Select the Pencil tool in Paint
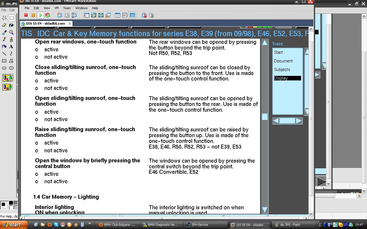This screenshot has width=367, height=229. click(4, 40)
